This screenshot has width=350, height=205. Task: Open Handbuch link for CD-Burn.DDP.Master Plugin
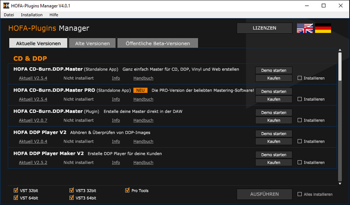point(143,120)
